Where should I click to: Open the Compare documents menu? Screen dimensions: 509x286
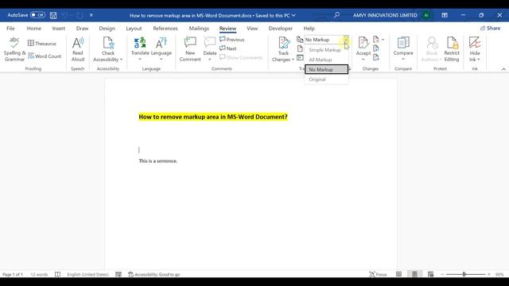coord(403,49)
